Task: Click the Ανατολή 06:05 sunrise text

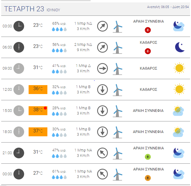Action: pos(158,7)
